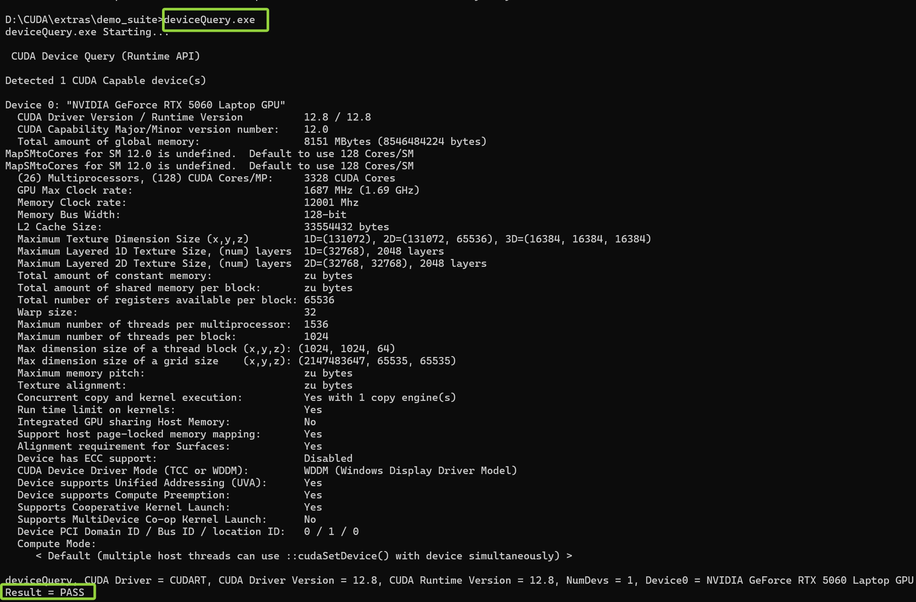Click the 'Disabled' ECC support value
This screenshot has width=916, height=602.
(x=328, y=459)
